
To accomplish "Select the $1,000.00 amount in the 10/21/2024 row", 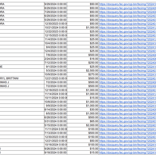I will click(x=83, y=27).
